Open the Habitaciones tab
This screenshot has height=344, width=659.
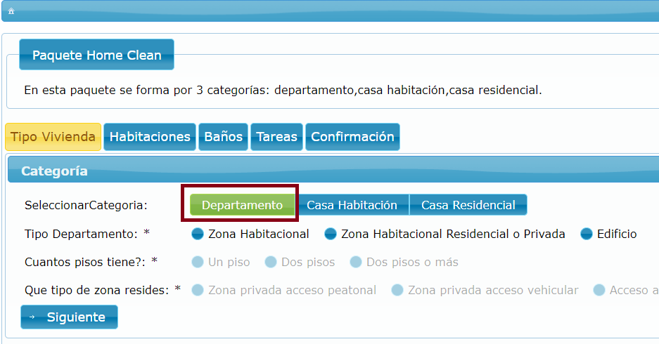click(x=150, y=137)
